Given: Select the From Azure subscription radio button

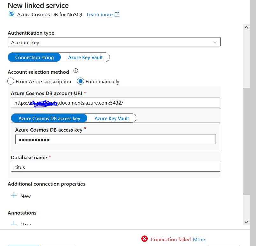Looking at the screenshot, I should 11,81.
